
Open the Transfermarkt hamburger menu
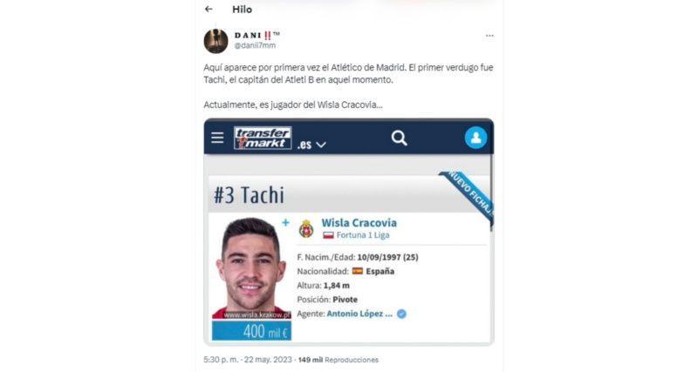217,138
